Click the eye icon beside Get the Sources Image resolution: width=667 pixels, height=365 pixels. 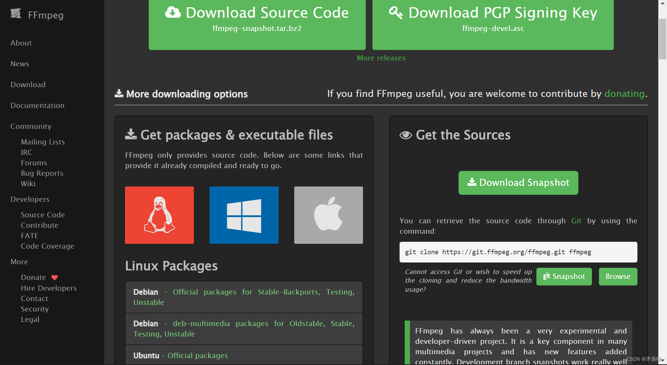click(x=405, y=135)
